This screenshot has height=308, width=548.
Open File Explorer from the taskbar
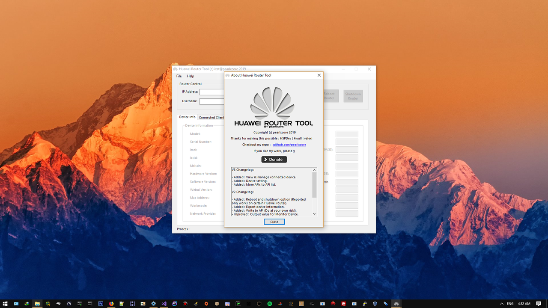(37, 303)
